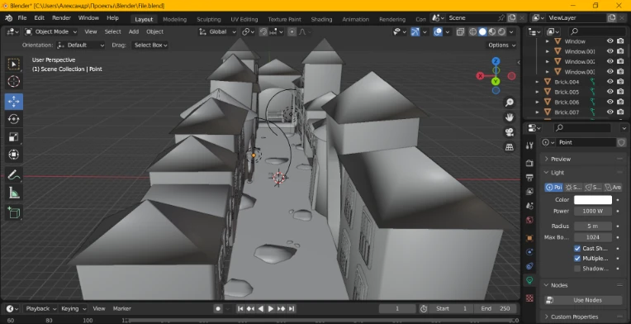
Task: Open the viewport Options button
Action: (502, 45)
